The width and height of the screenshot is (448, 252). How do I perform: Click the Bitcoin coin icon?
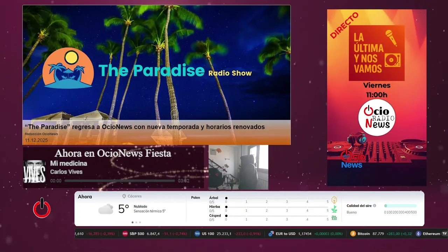(353, 233)
